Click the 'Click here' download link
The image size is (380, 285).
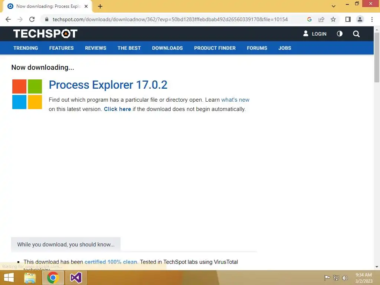[117, 109]
